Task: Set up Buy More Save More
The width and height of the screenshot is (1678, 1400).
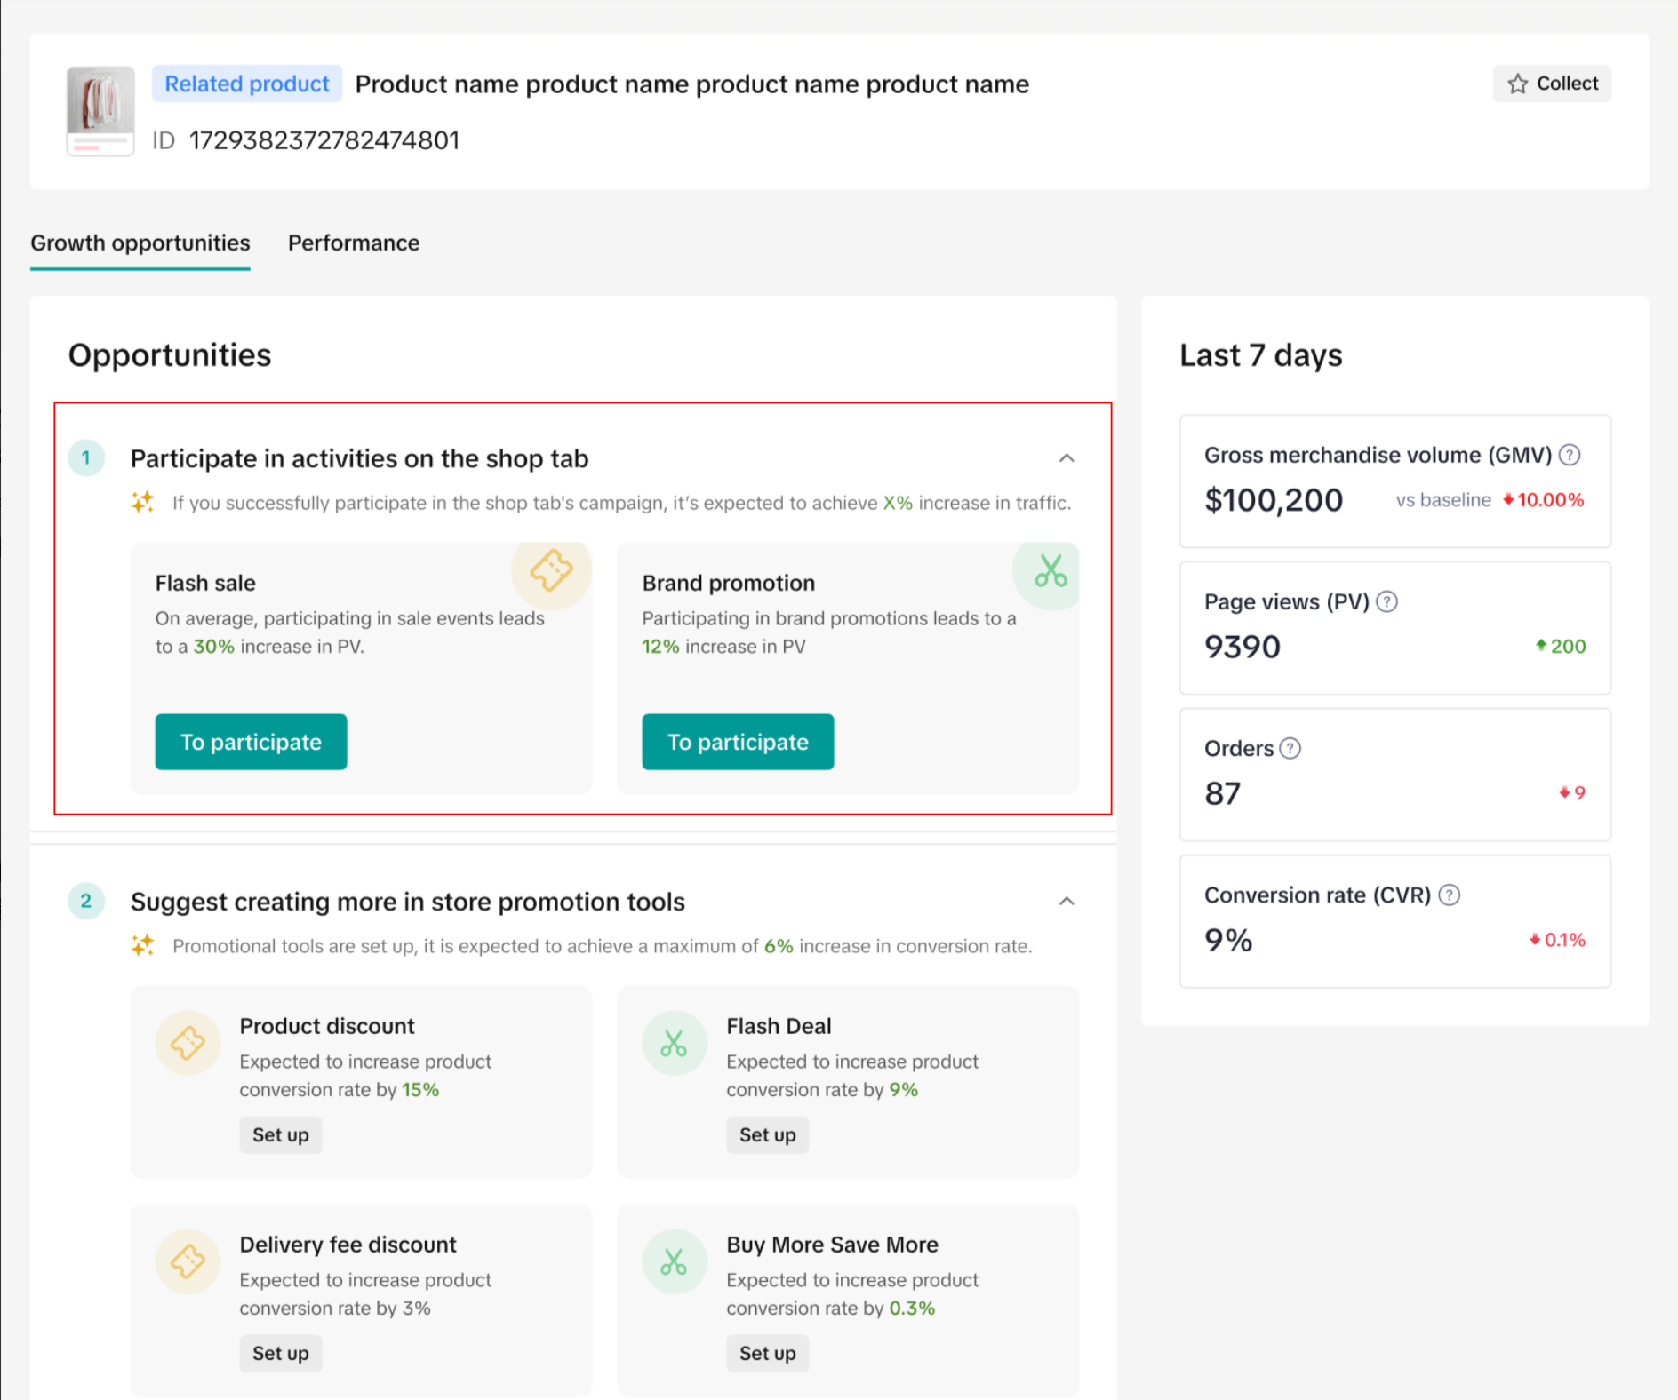Action: [x=767, y=1353]
